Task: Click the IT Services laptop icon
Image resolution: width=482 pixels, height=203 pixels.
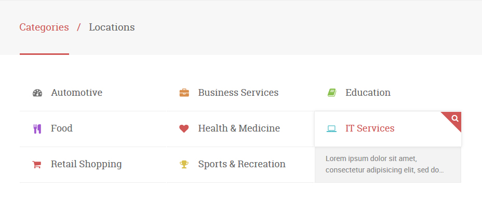Action: click(331, 129)
